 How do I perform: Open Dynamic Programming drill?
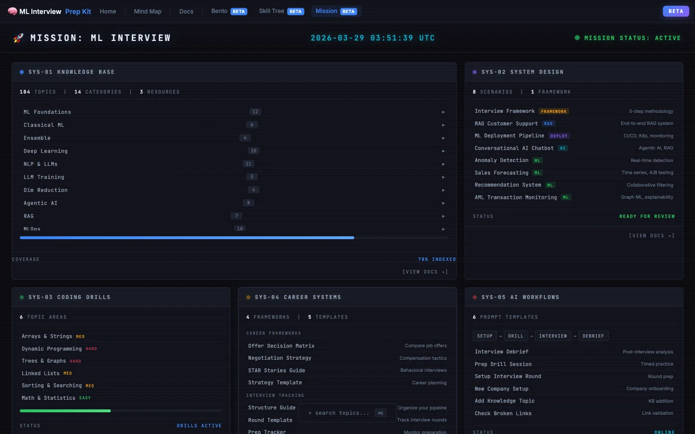tap(121, 349)
